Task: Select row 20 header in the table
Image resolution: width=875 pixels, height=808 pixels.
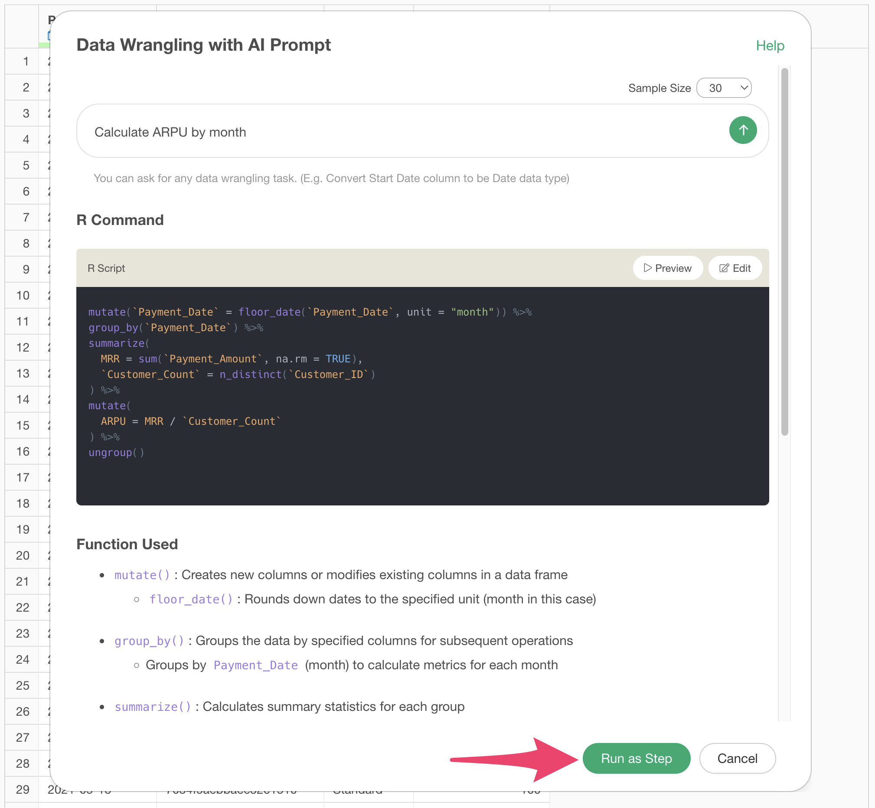Action: [23, 555]
